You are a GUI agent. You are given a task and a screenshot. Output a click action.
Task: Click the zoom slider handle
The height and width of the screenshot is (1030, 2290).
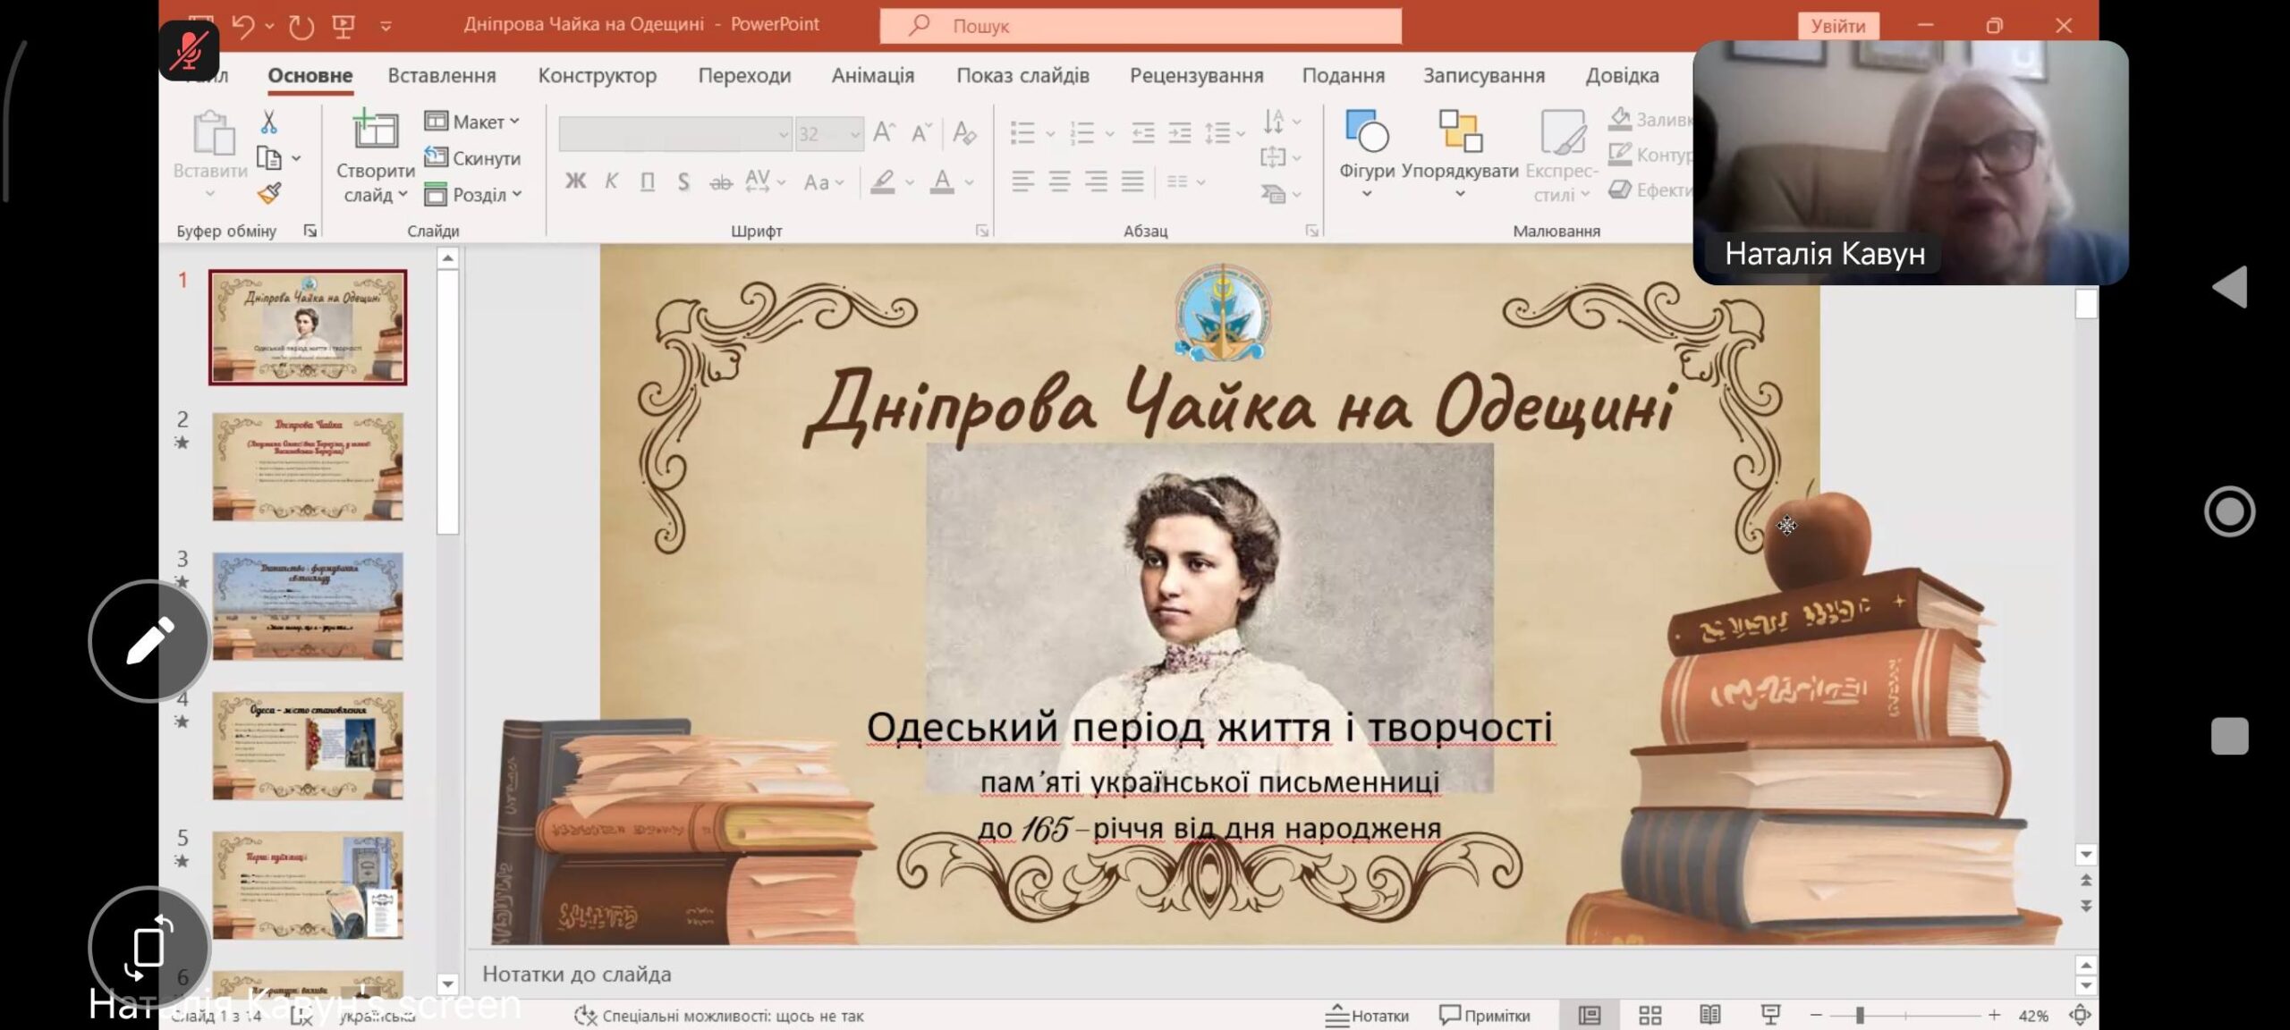click(x=1859, y=1015)
